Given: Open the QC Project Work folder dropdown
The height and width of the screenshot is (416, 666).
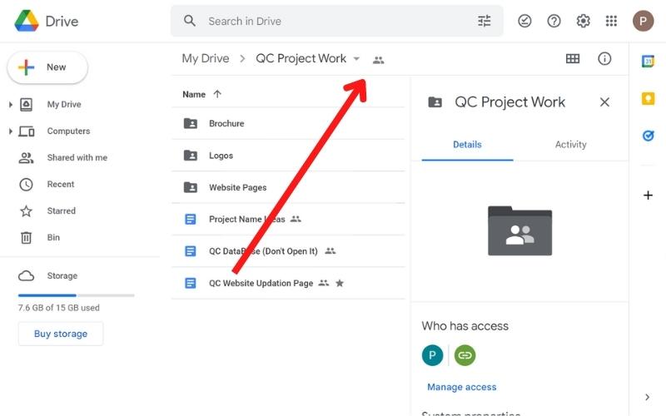Looking at the screenshot, I should pos(356,59).
